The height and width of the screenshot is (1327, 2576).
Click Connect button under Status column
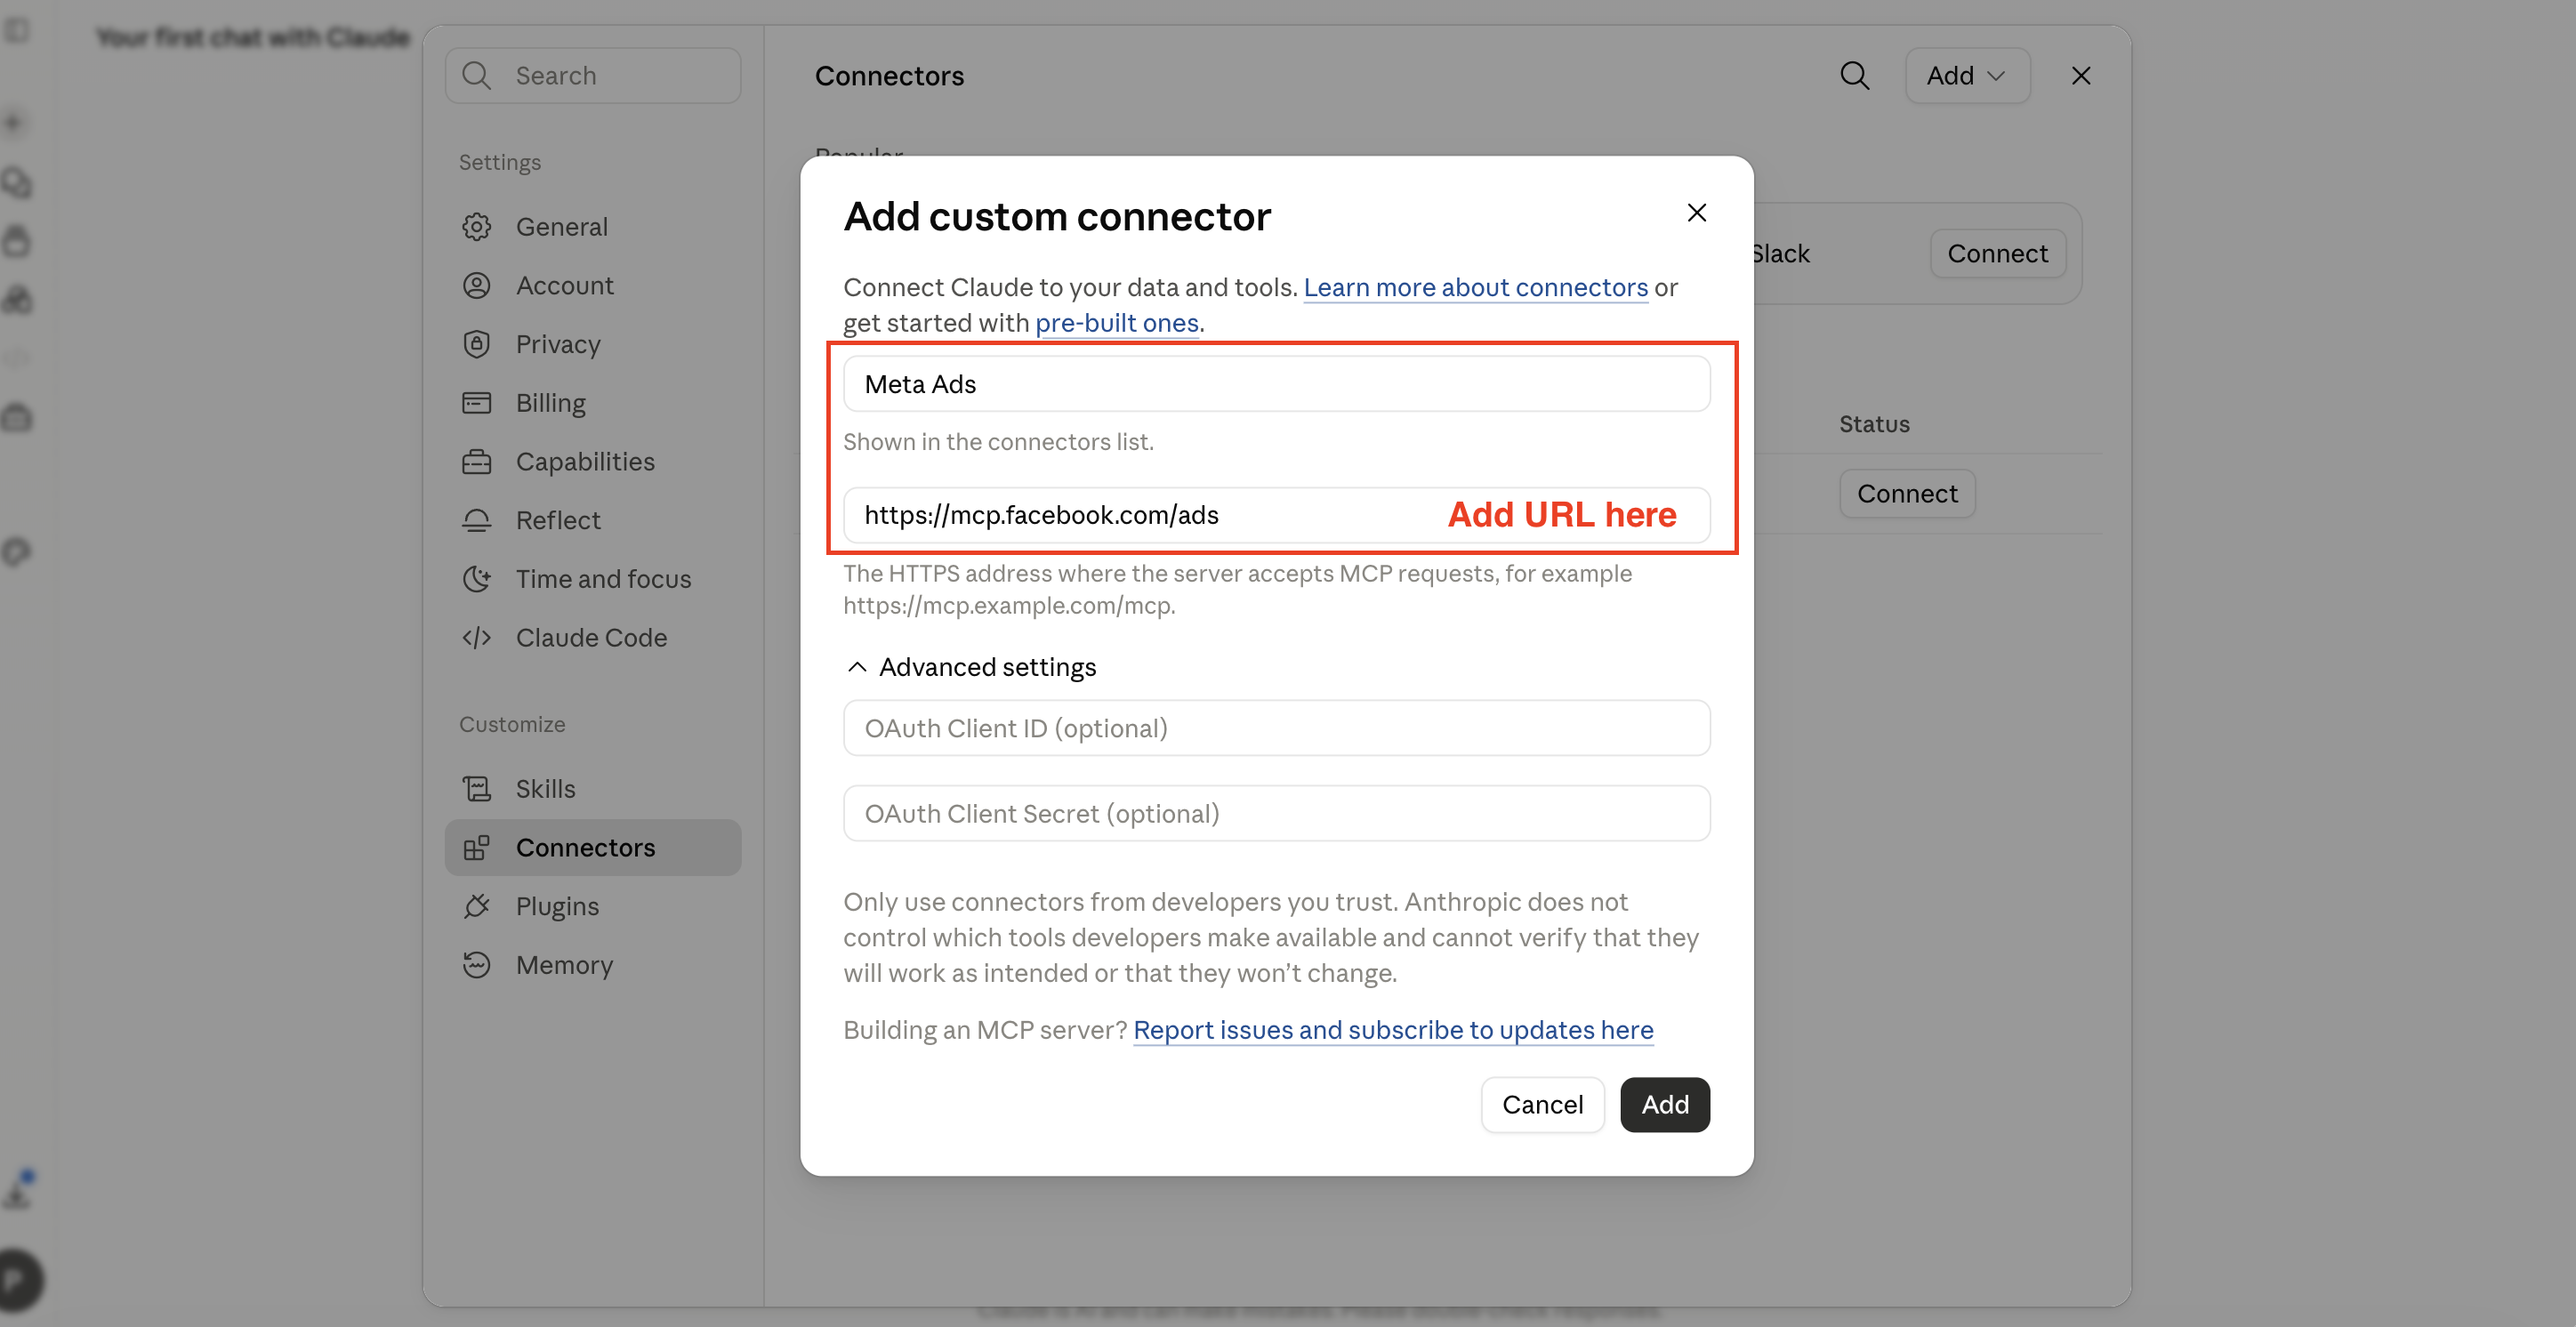[x=1907, y=494]
